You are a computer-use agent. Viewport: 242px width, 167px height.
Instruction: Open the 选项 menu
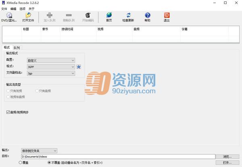[x=22, y=9]
